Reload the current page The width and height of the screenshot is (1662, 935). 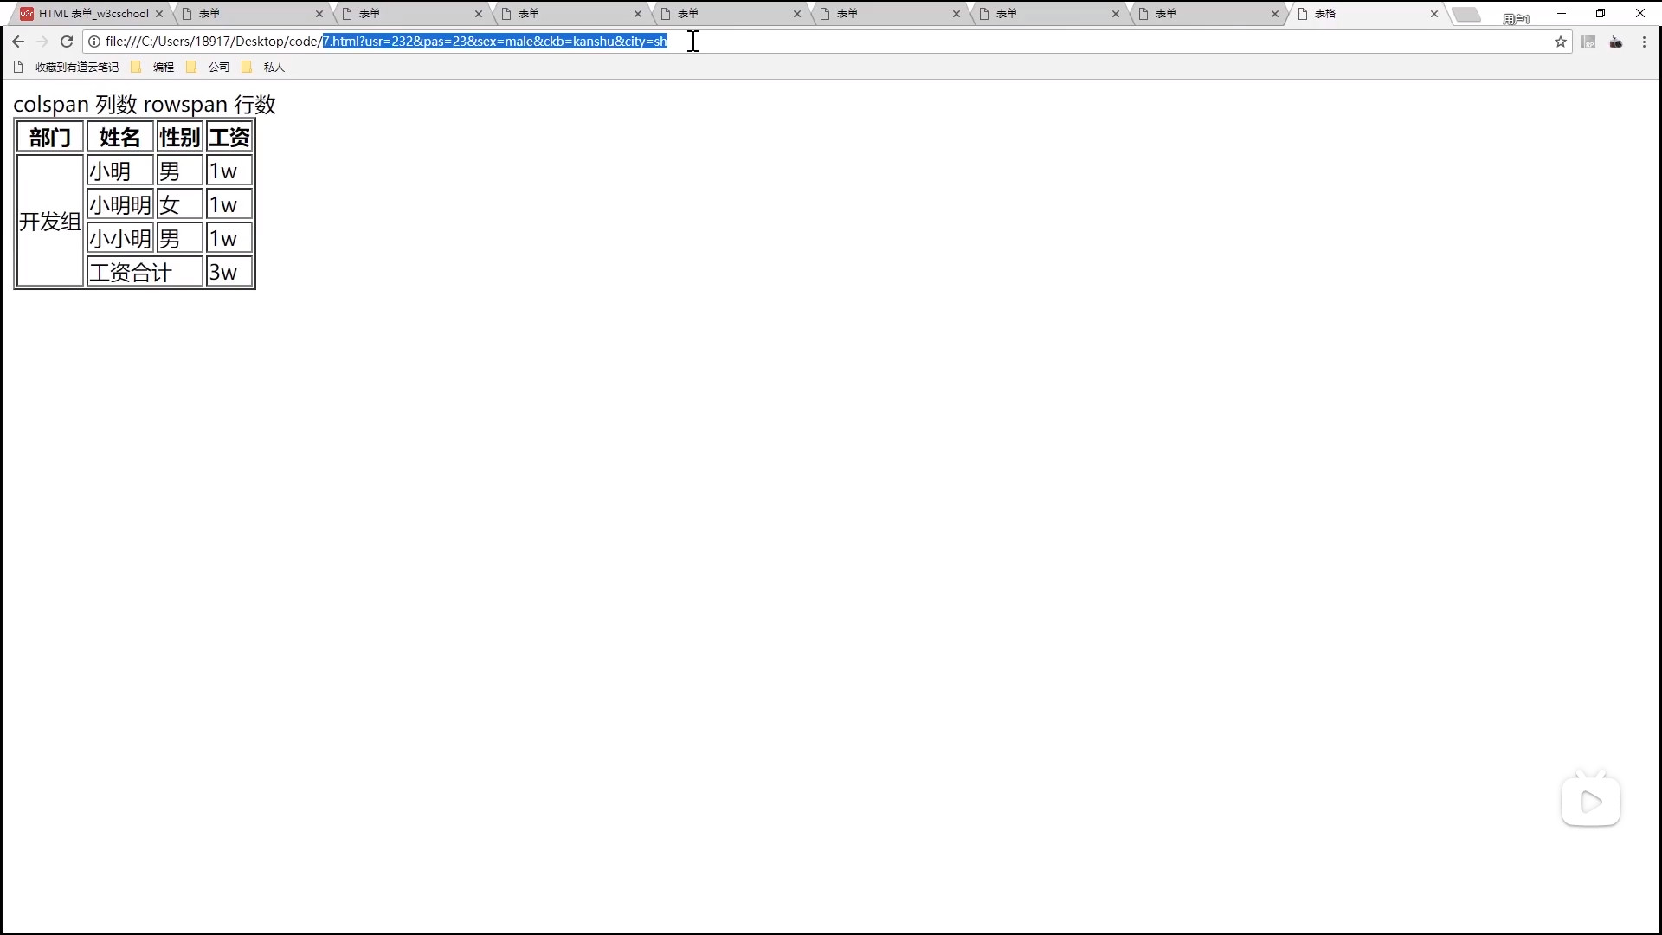67,42
